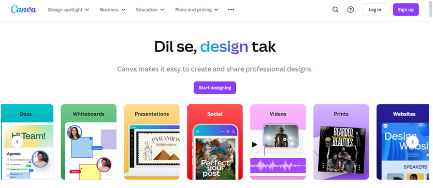Expand the Design spotlight dropdown

pyautogui.click(x=68, y=10)
